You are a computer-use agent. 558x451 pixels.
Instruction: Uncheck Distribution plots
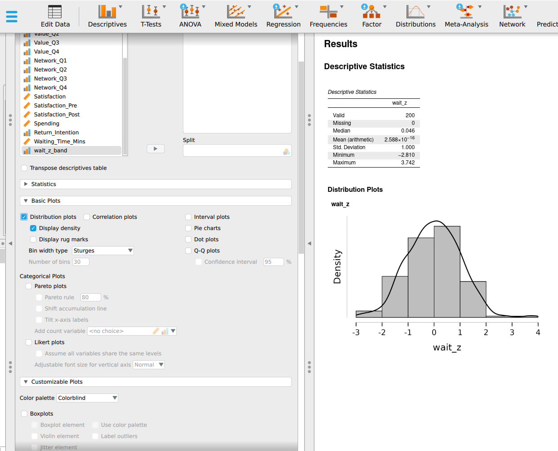(x=24, y=217)
